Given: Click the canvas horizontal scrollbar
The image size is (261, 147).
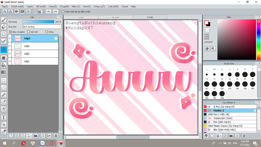Looking at the screenshot, I should coord(133,137).
